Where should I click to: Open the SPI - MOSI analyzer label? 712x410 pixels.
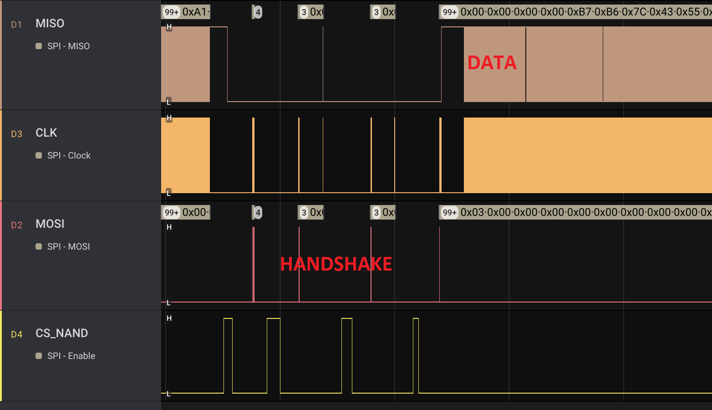click(69, 246)
